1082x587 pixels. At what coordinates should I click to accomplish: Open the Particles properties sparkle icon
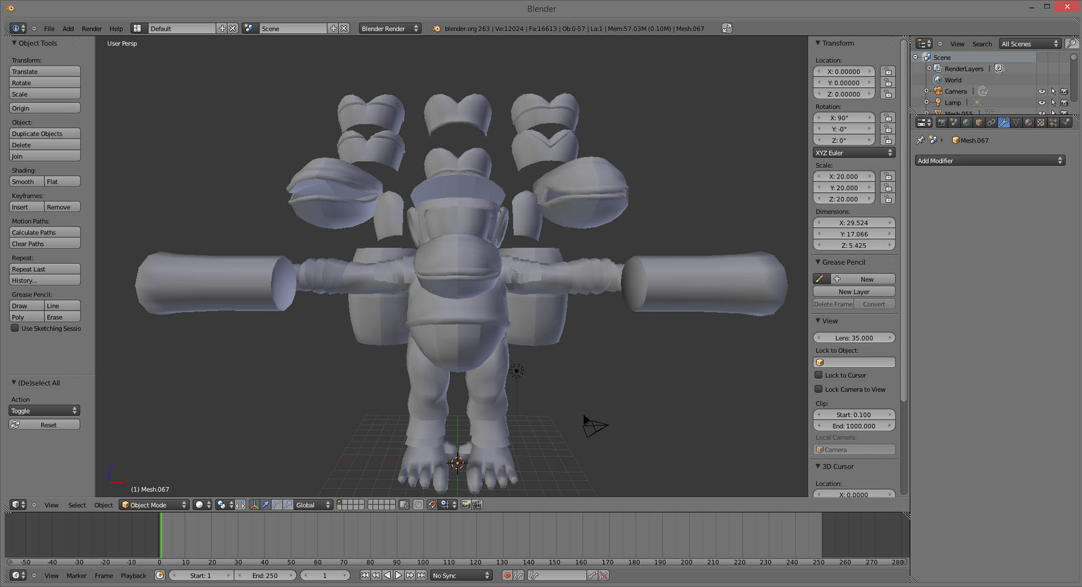(x=1054, y=122)
